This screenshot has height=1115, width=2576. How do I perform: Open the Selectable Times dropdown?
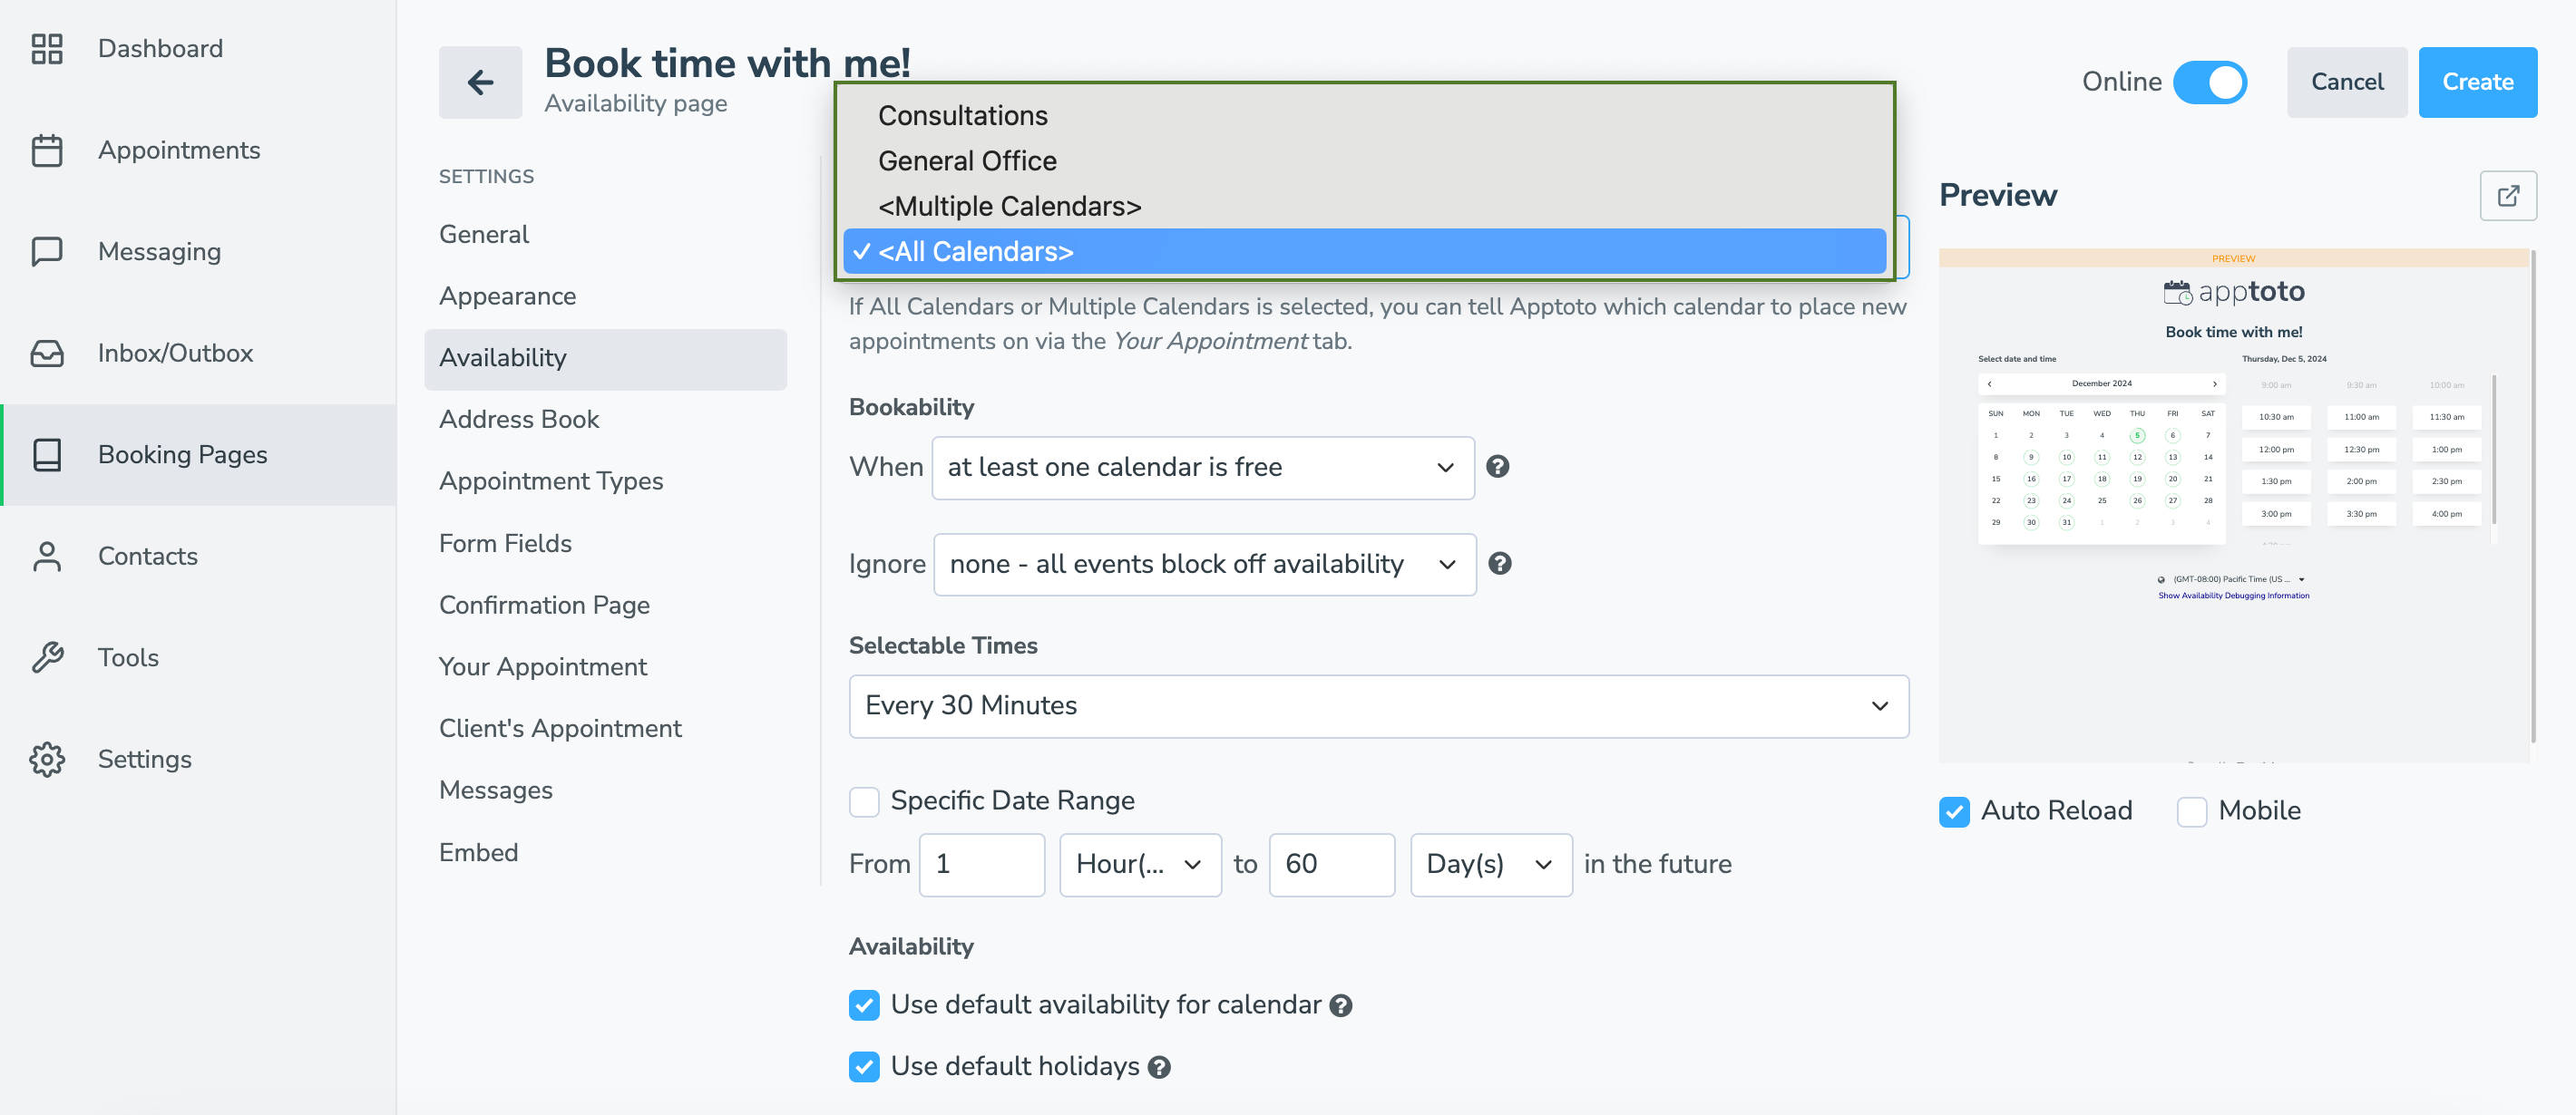click(x=1378, y=705)
